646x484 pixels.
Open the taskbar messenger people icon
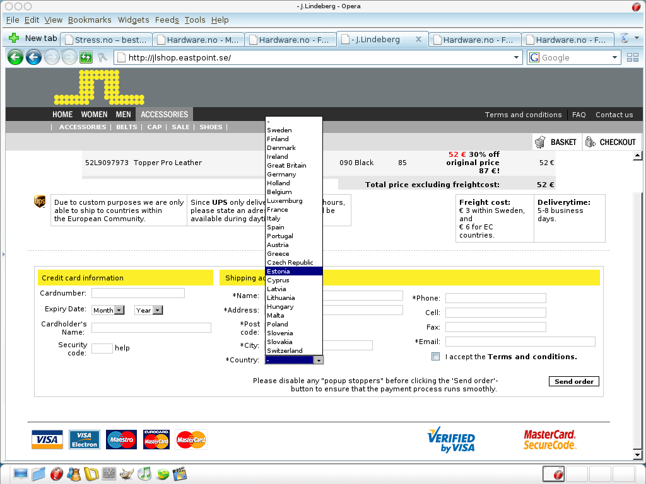pyautogui.click(x=74, y=474)
